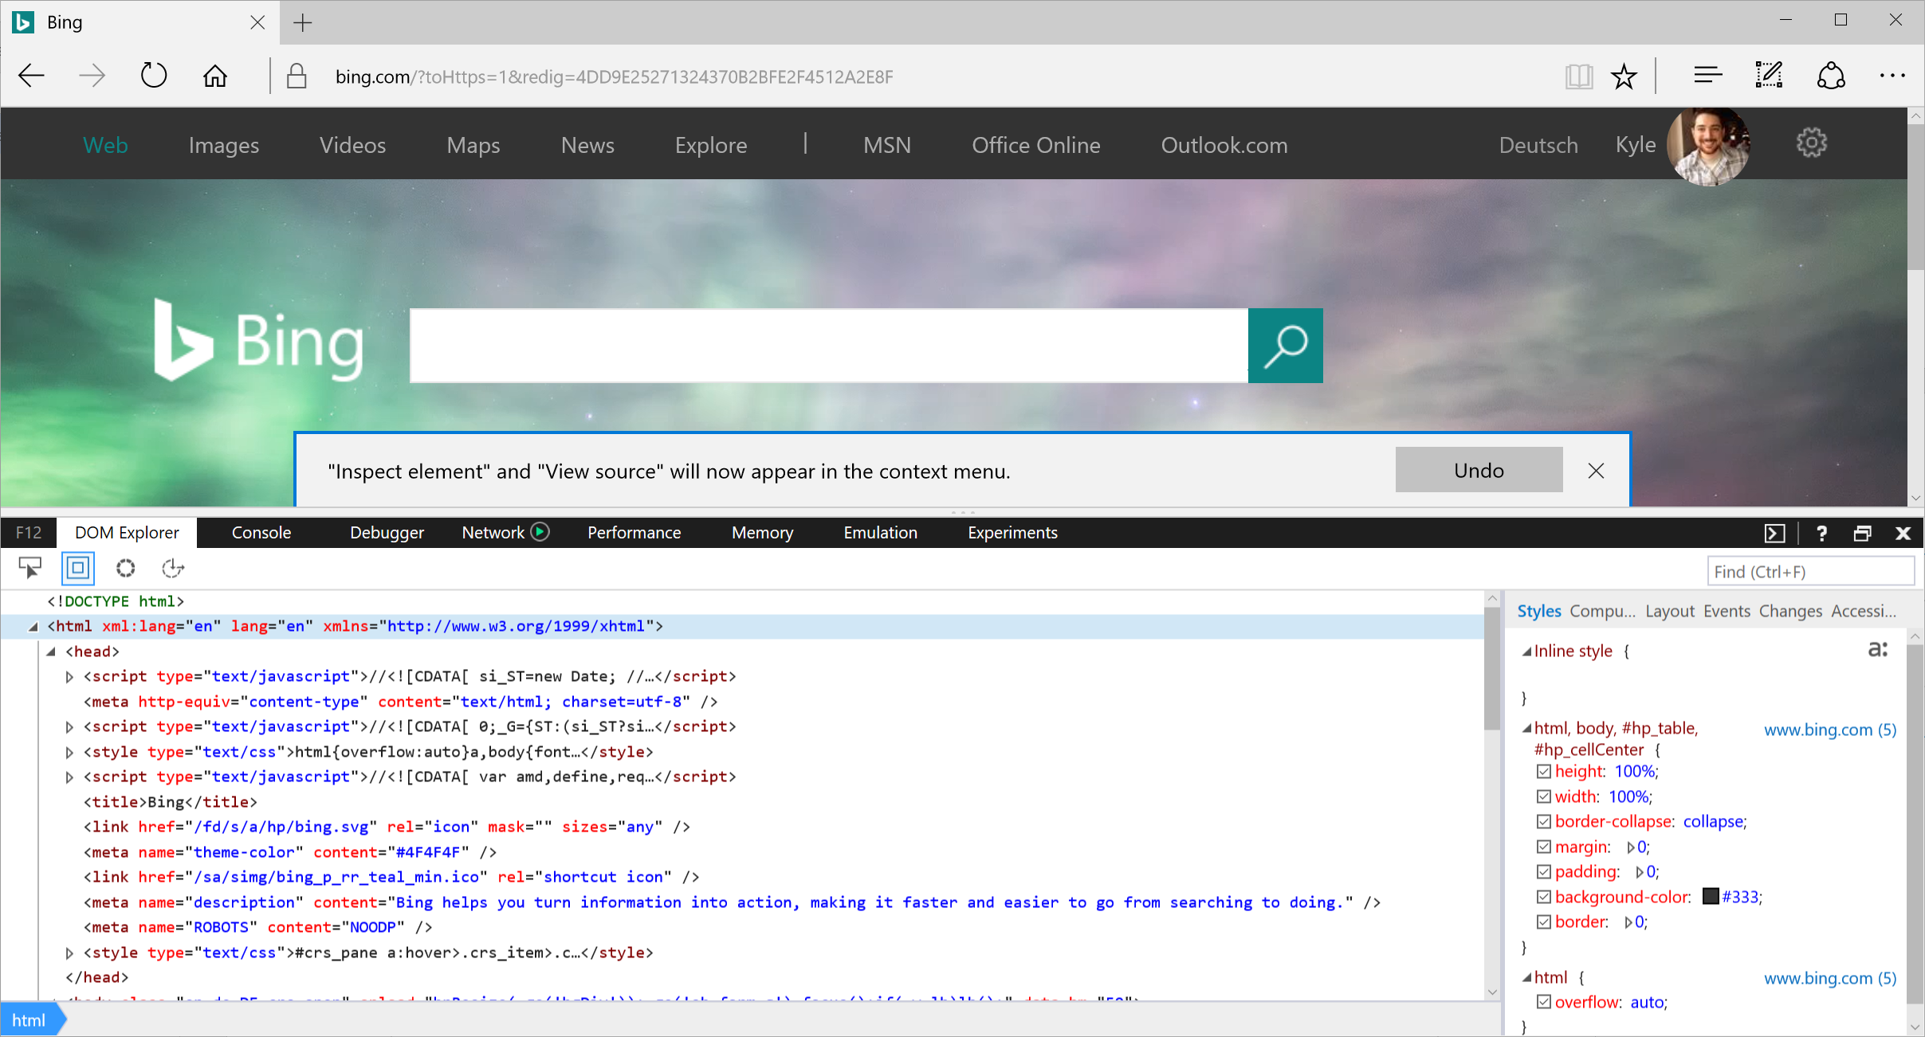Open the Memory tab
1925x1037 pixels.
762,532
